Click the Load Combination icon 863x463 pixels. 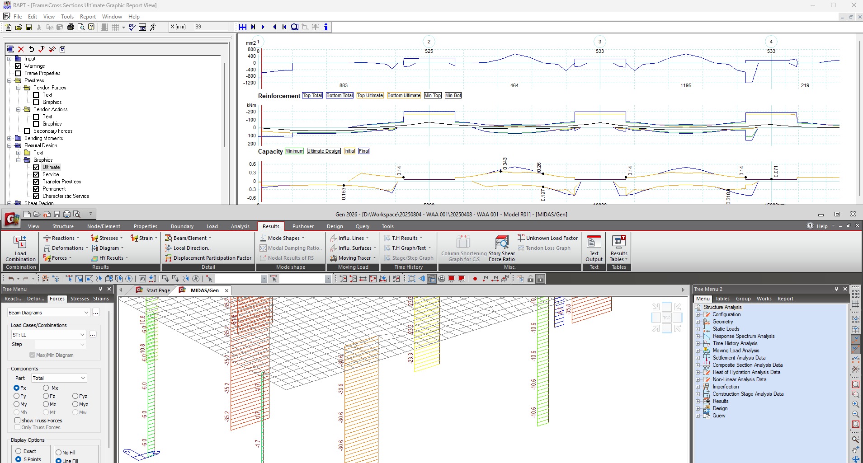coord(20,248)
